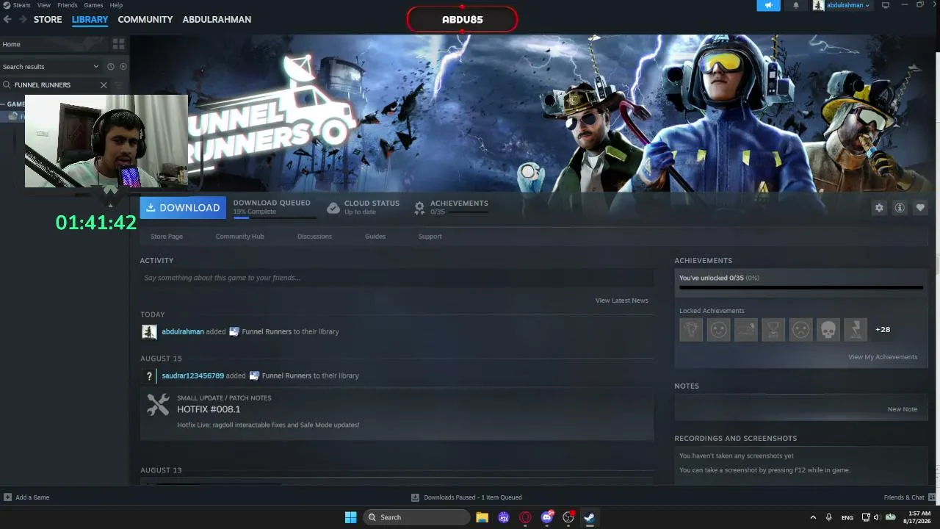Open View My Achievements
Image resolution: width=940 pixels, height=529 pixels.
coord(883,357)
